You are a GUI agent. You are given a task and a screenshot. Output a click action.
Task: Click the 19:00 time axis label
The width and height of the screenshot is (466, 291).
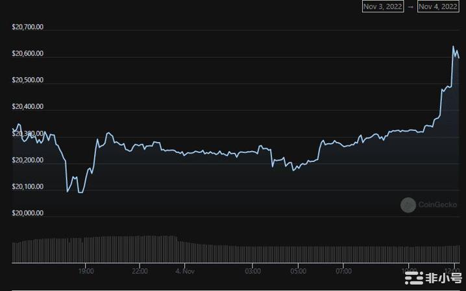[86, 270]
